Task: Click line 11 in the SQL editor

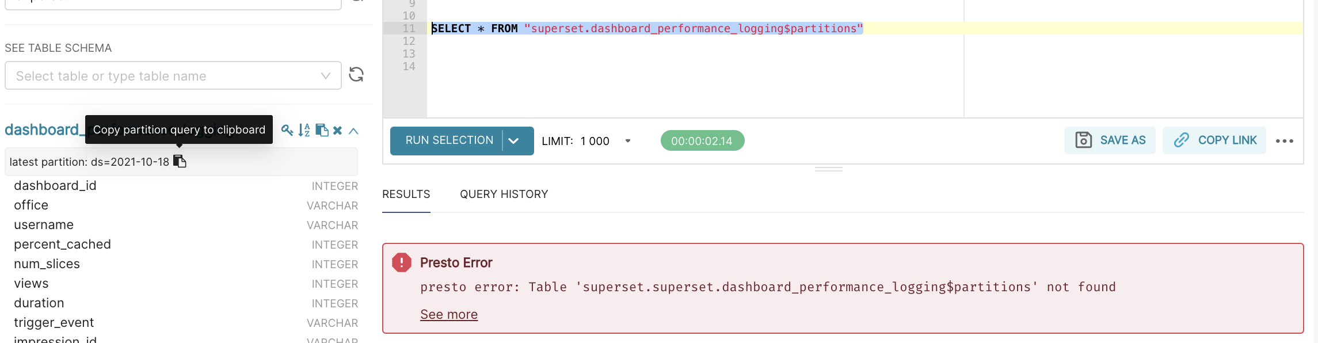Action: click(645, 28)
